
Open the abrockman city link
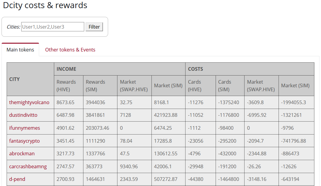click(x=22, y=153)
